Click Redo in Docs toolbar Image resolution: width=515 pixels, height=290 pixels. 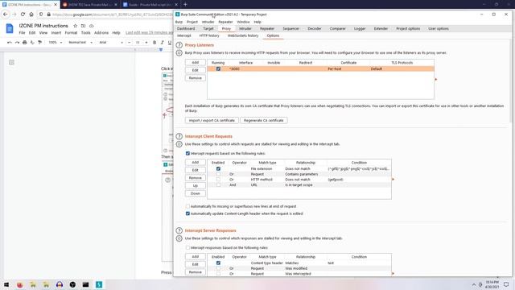pos(17,43)
